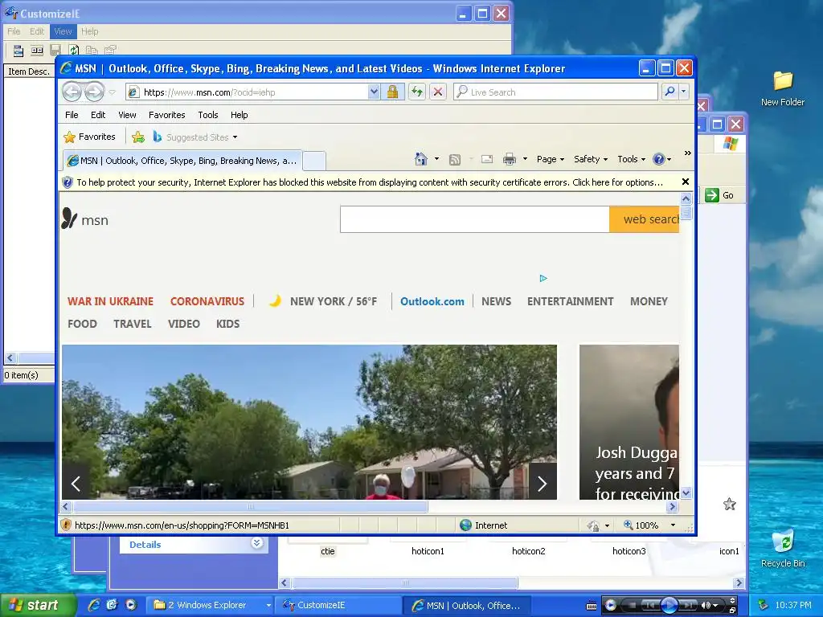823x617 pixels.
Task: Open the Favorites center star button
Action: 89,137
